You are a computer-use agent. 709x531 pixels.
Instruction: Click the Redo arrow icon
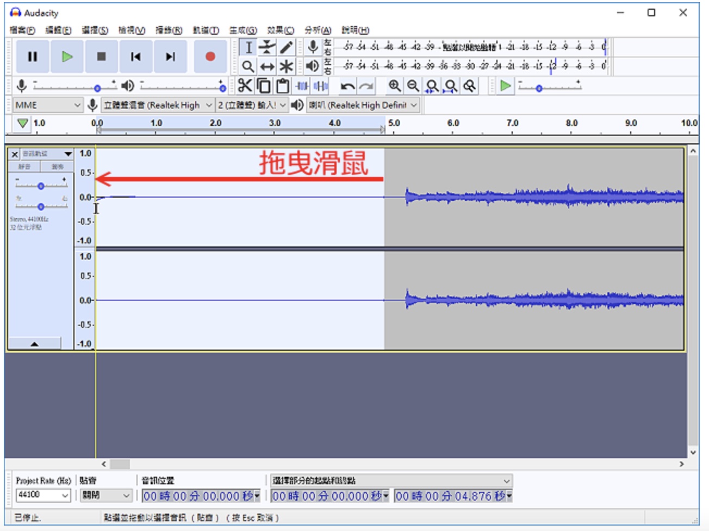pos(366,86)
